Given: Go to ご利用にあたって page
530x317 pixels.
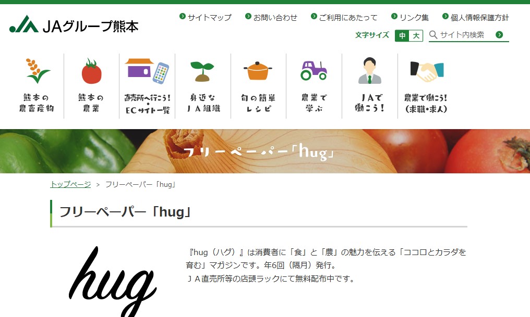Looking at the screenshot, I should pos(344,17).
